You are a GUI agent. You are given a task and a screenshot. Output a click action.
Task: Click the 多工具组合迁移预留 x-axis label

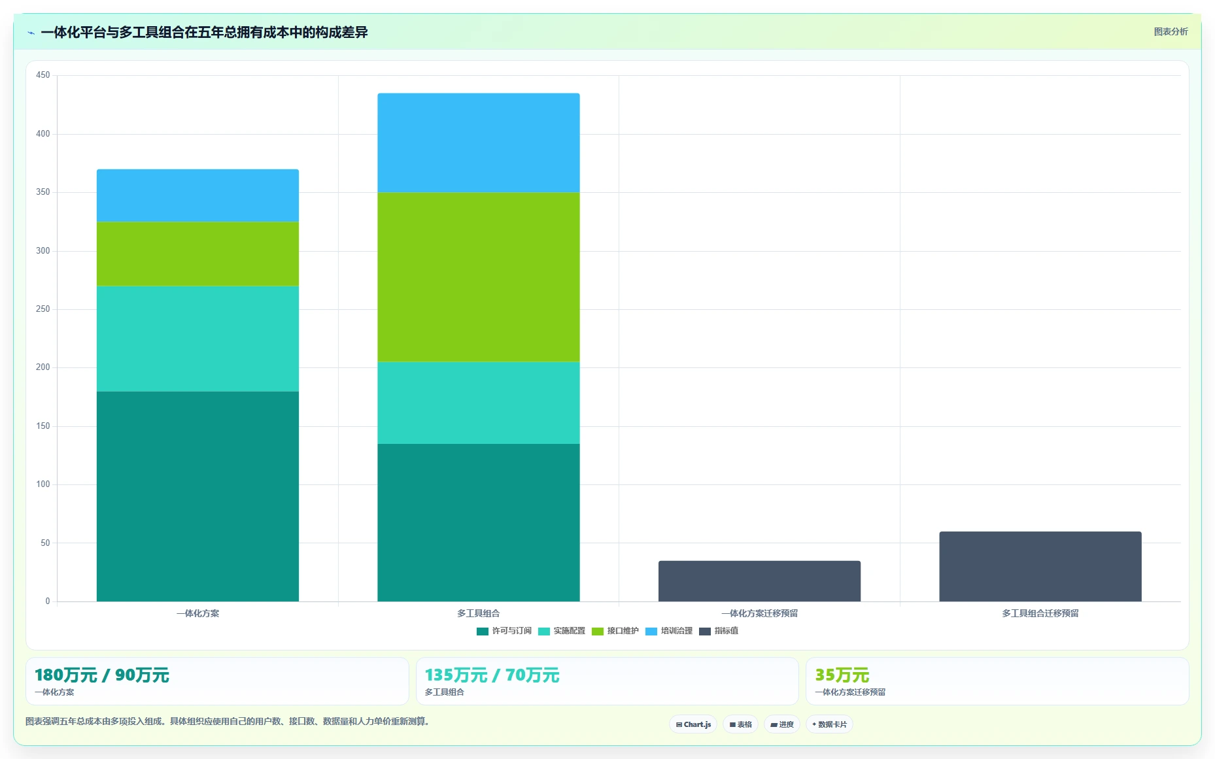tap(1040, 613)
